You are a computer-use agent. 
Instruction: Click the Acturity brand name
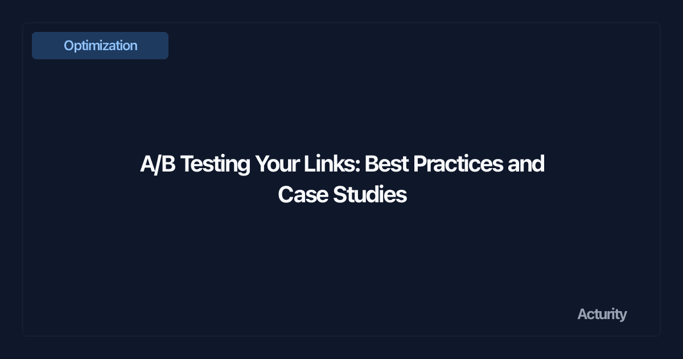pyautogui.click(x=602, y=314)
